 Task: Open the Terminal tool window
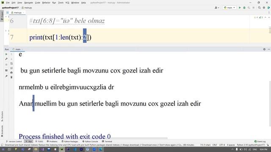tap(107, 141)
